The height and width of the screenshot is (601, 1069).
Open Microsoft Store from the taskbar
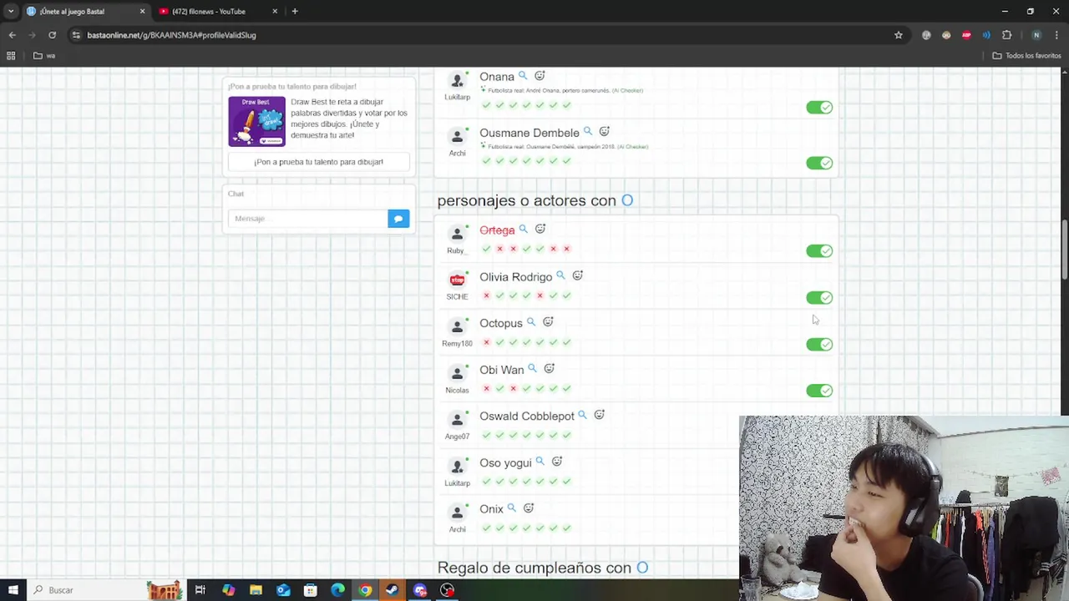(310, 590)
